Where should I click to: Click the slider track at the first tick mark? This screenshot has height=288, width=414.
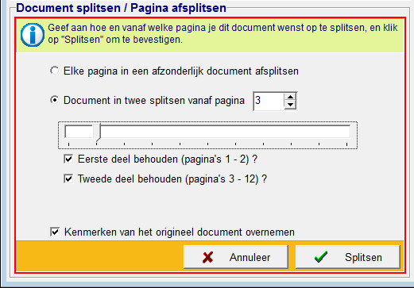click(x=68, y=132)
